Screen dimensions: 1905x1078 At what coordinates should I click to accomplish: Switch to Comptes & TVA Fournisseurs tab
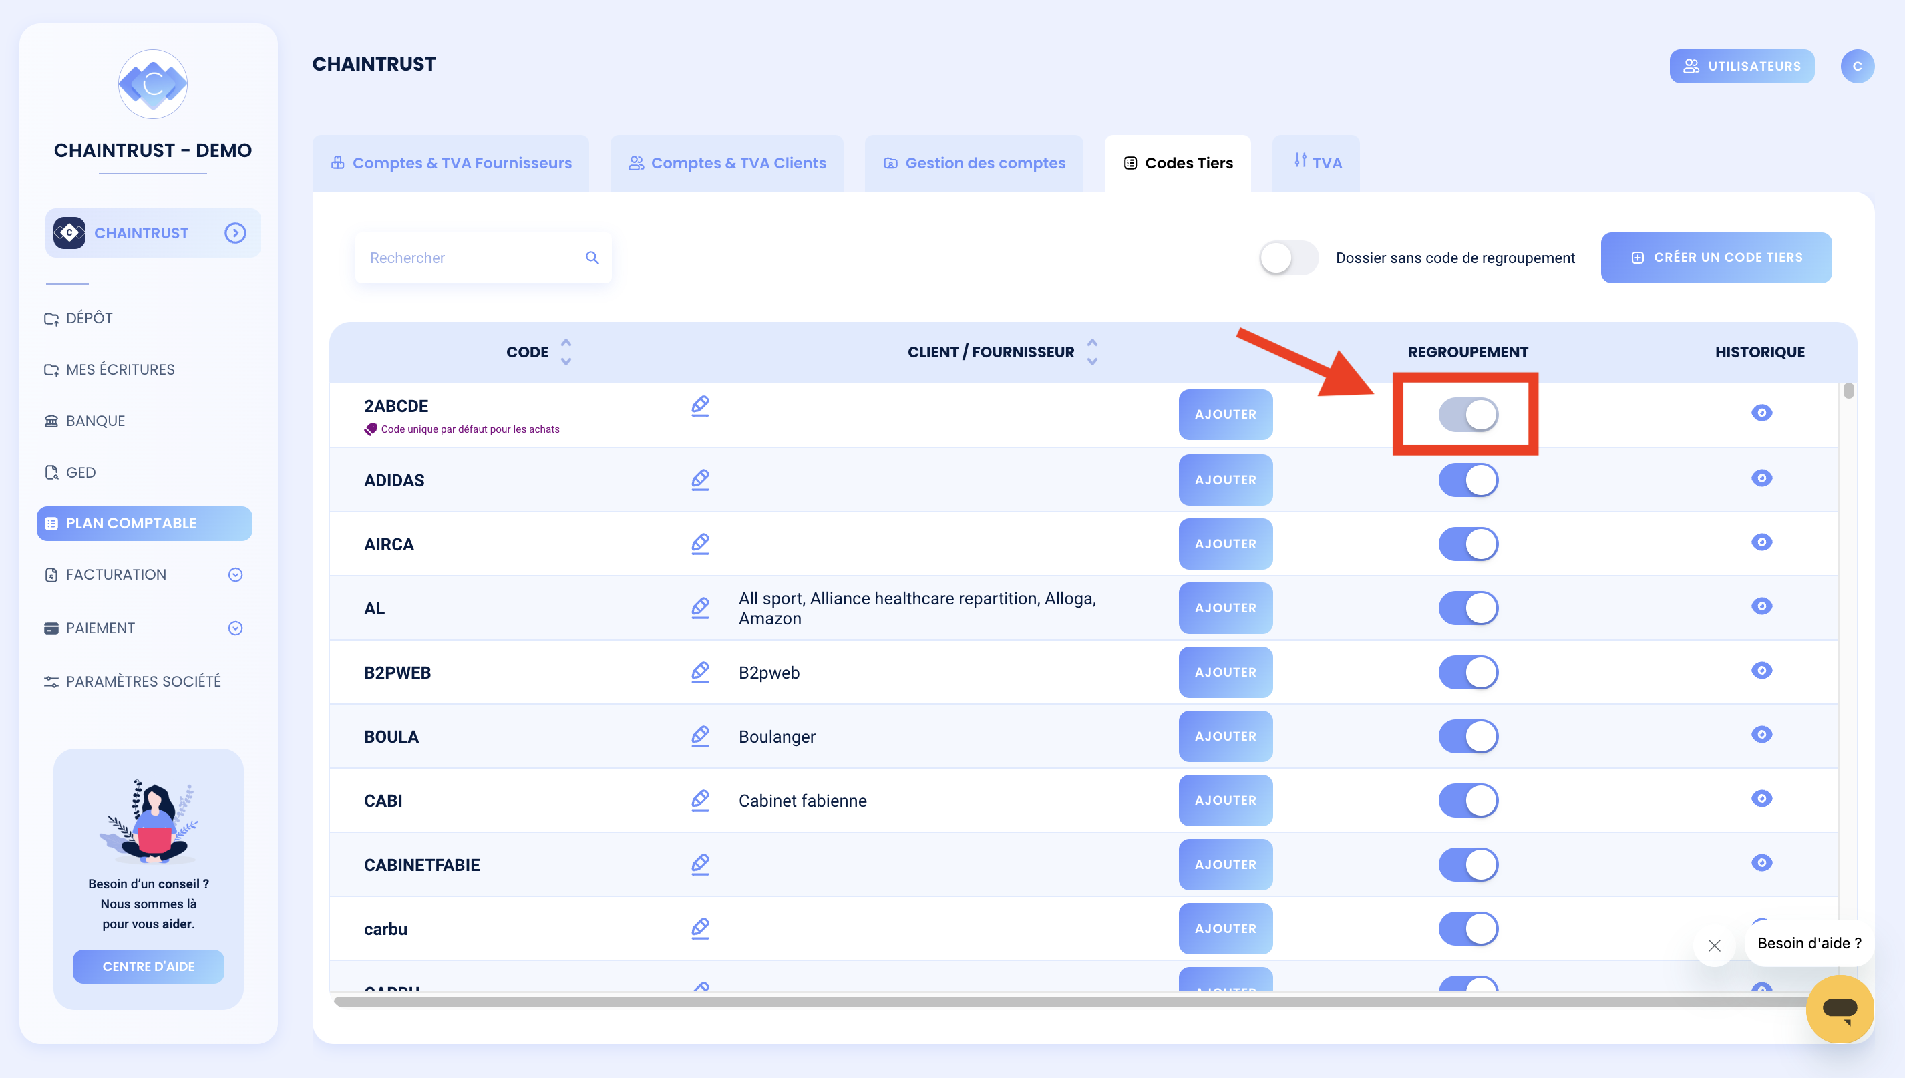click(x=451, y=163)
